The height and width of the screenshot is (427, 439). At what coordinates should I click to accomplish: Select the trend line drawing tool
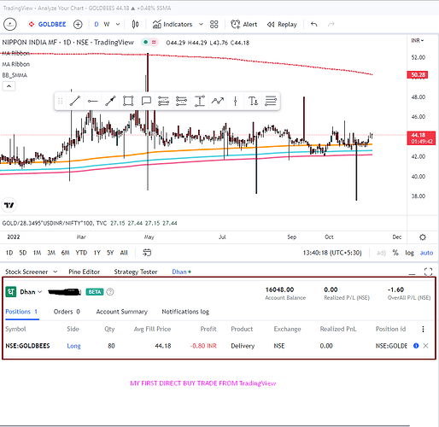(x=75, y=101)
